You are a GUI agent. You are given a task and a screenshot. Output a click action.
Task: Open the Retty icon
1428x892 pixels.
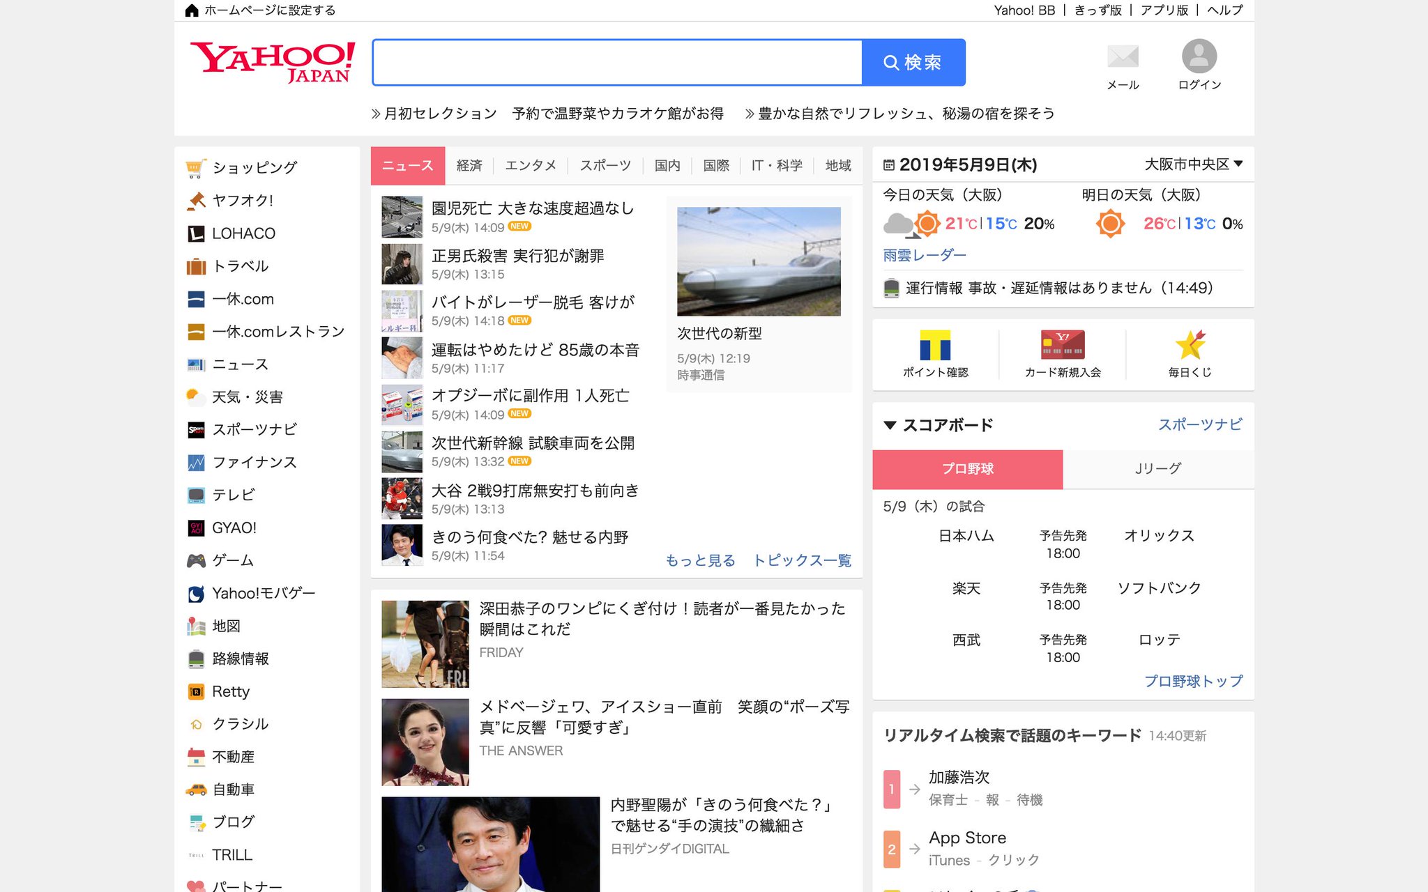tap(196, 691)
